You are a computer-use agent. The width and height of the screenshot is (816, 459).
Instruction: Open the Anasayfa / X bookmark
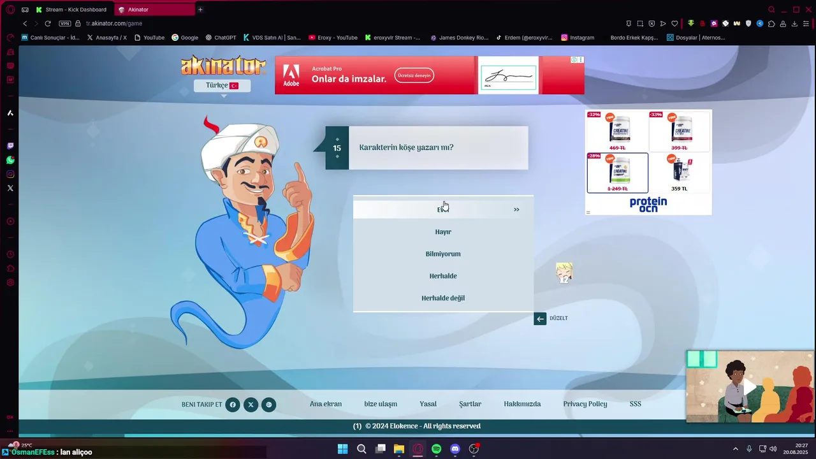pos(106,38)
